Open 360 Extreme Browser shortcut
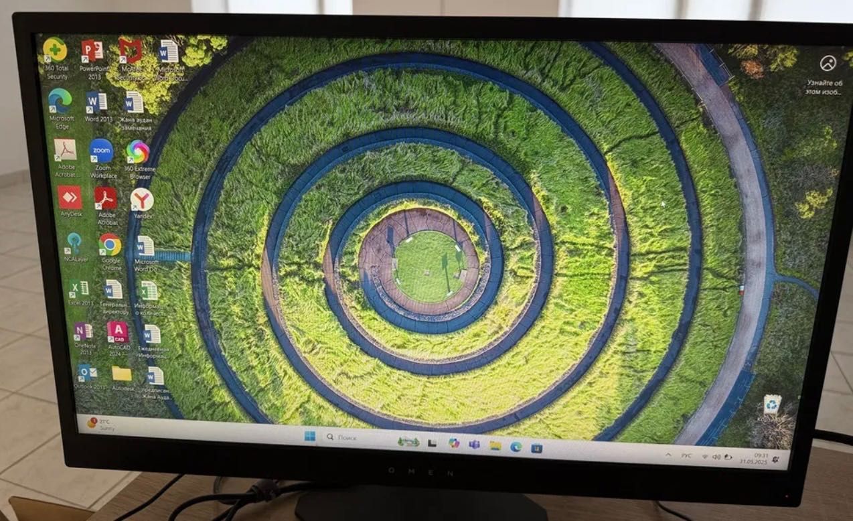This screenshot has width=853, height=521. coord(138,159)
